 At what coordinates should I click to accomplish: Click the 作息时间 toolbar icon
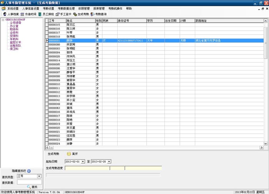click(28, 14)
